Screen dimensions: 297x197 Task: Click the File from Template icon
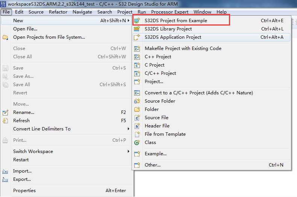tap(137, 134)
